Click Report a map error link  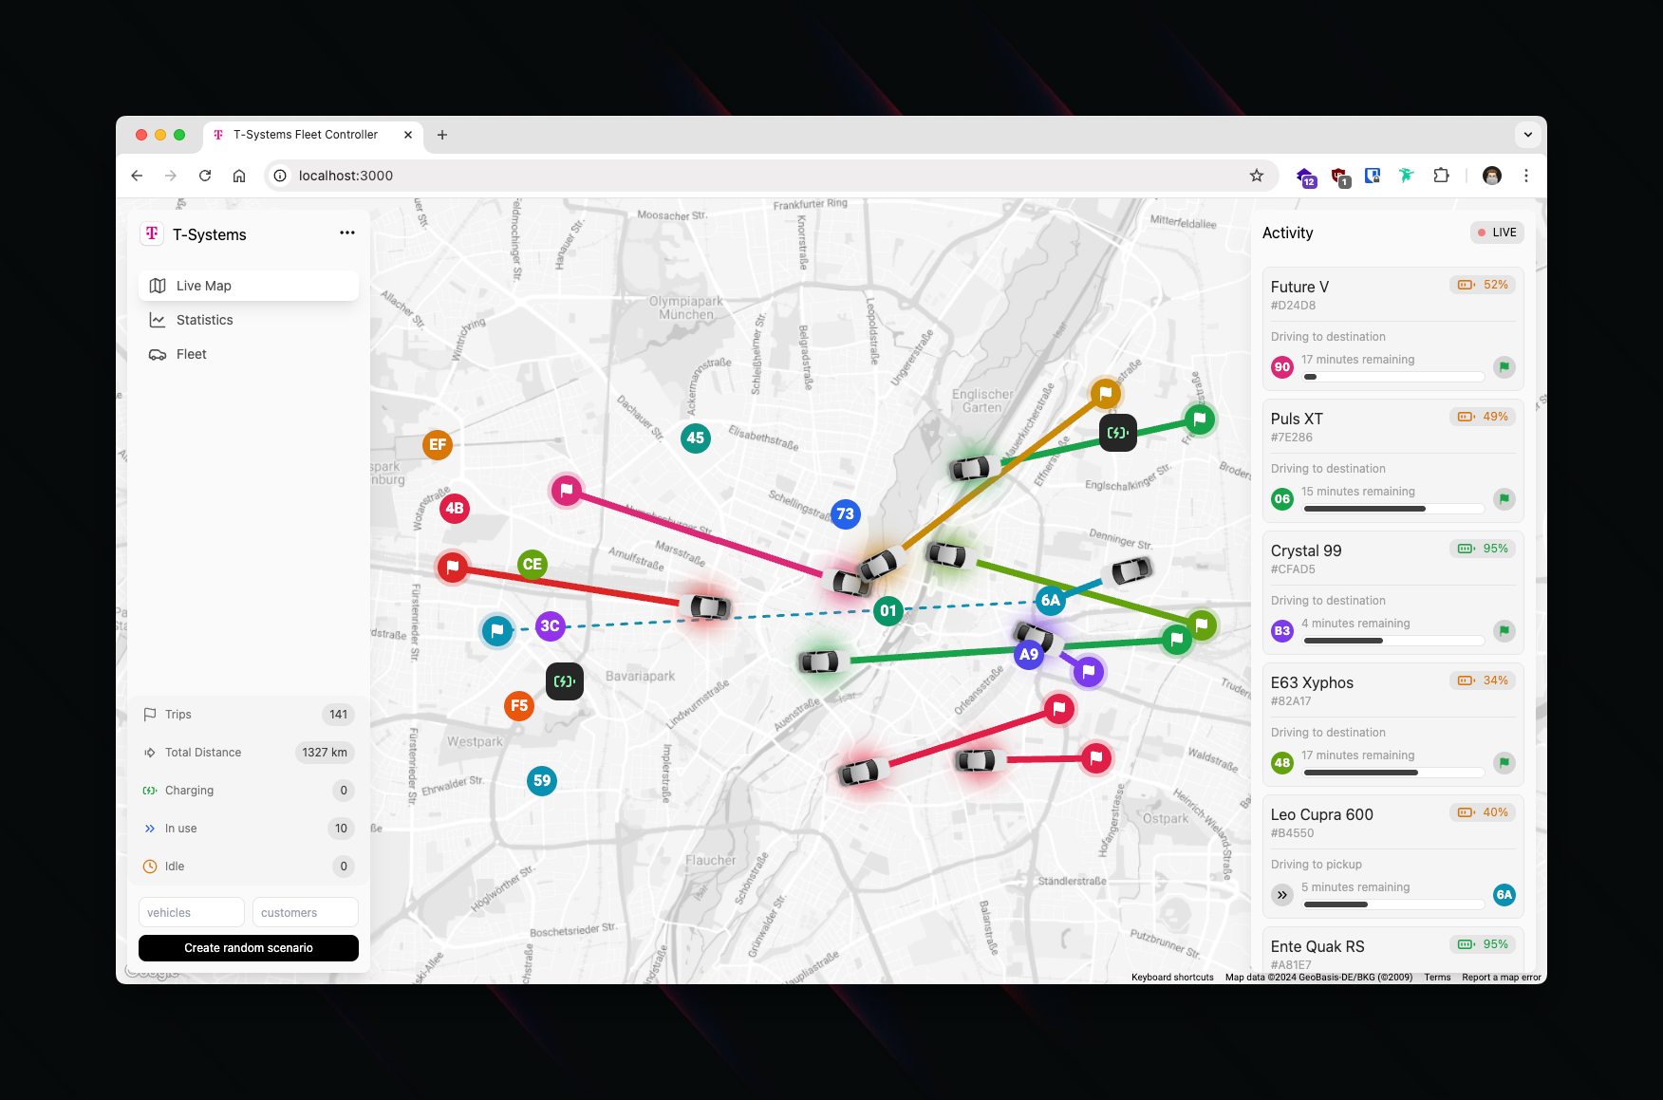pos(1502,978)
